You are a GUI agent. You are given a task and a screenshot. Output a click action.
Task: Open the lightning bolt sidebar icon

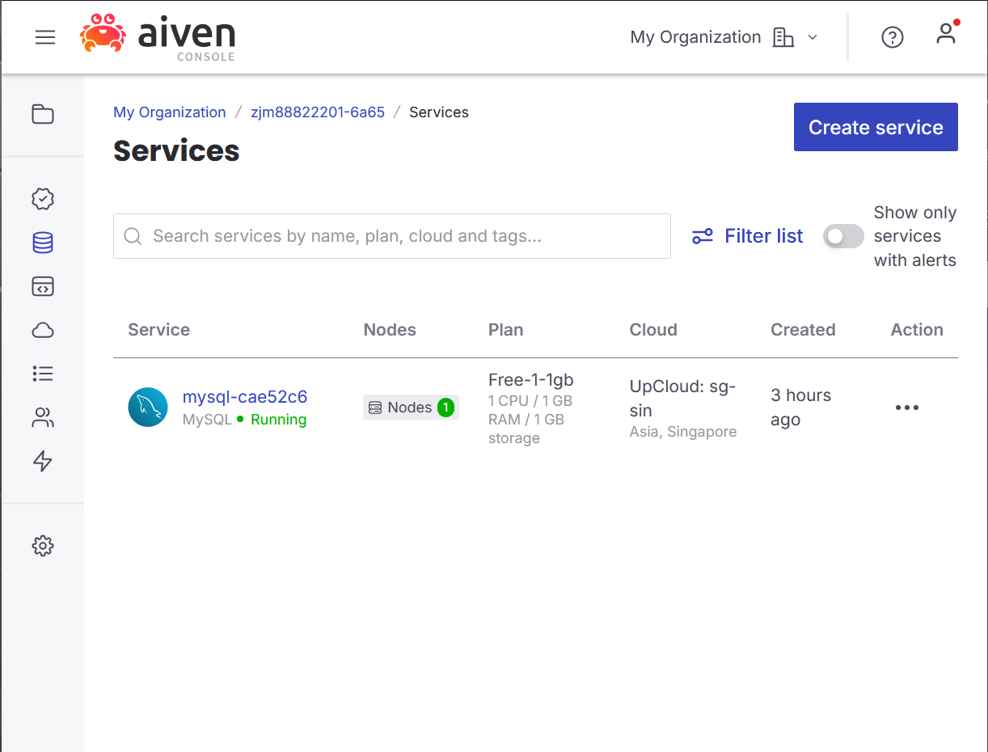(x=43, y=461)
